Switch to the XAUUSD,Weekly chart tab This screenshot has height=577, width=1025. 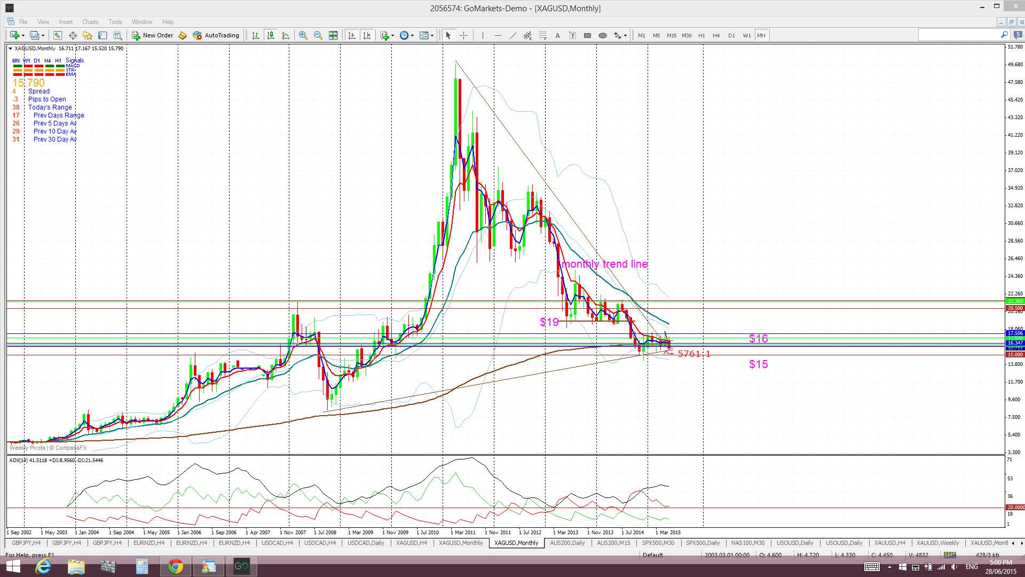click(937, 543)
